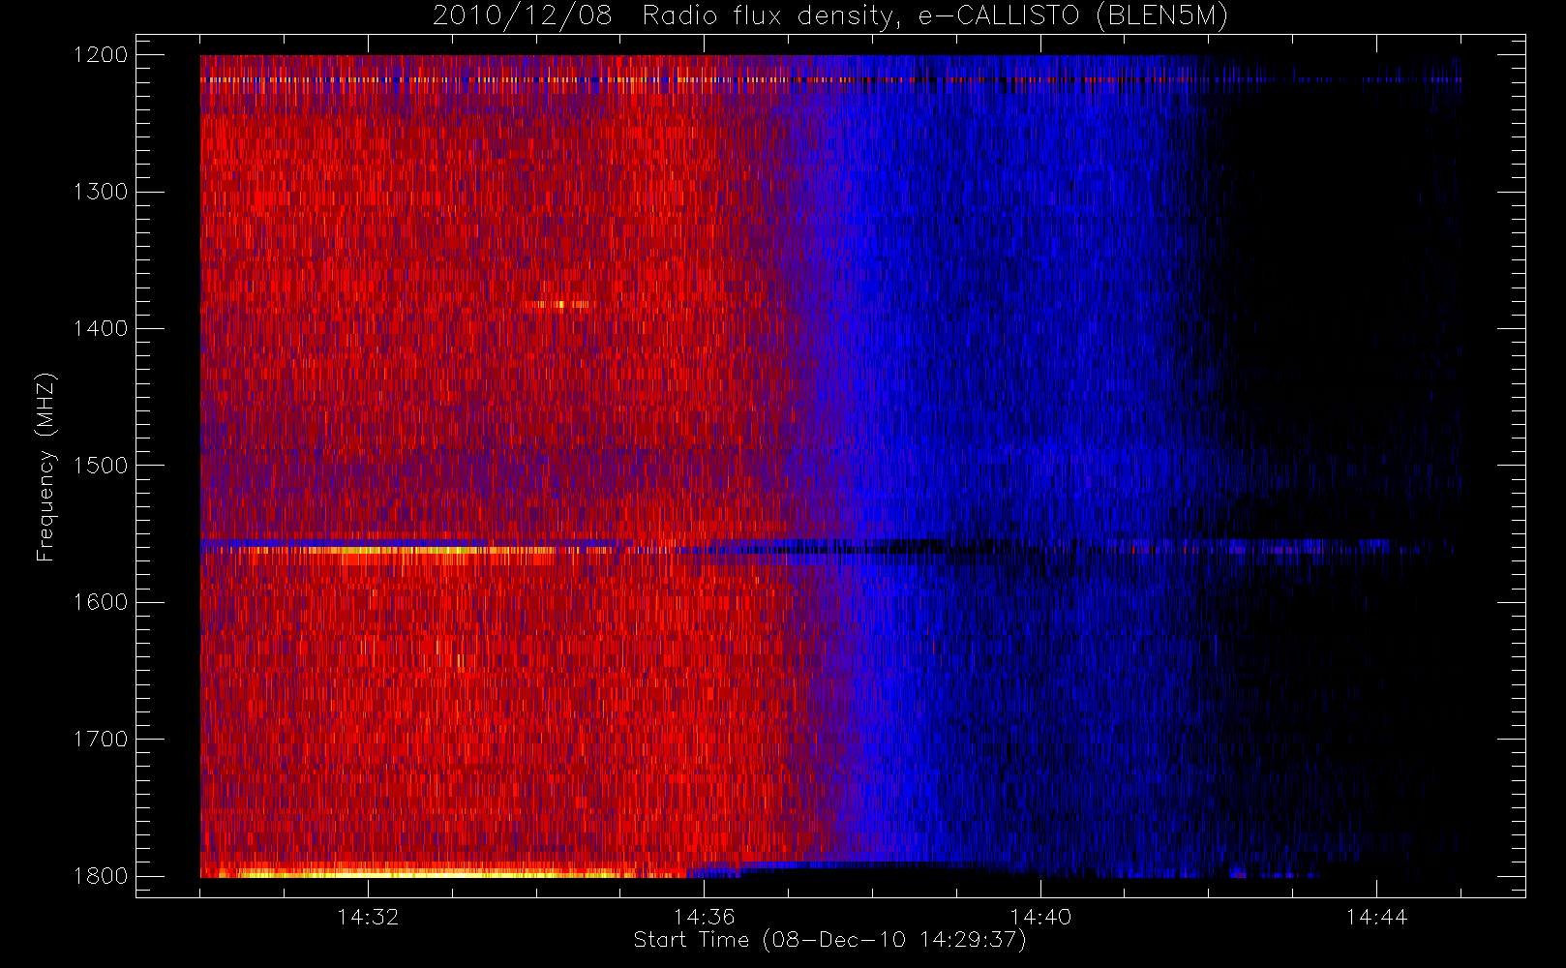The width and height of the screenshot is (1566, 968).
Task: Click the 1200 frequency tick label
Action: pyautogui.click(x=101, y=55)
